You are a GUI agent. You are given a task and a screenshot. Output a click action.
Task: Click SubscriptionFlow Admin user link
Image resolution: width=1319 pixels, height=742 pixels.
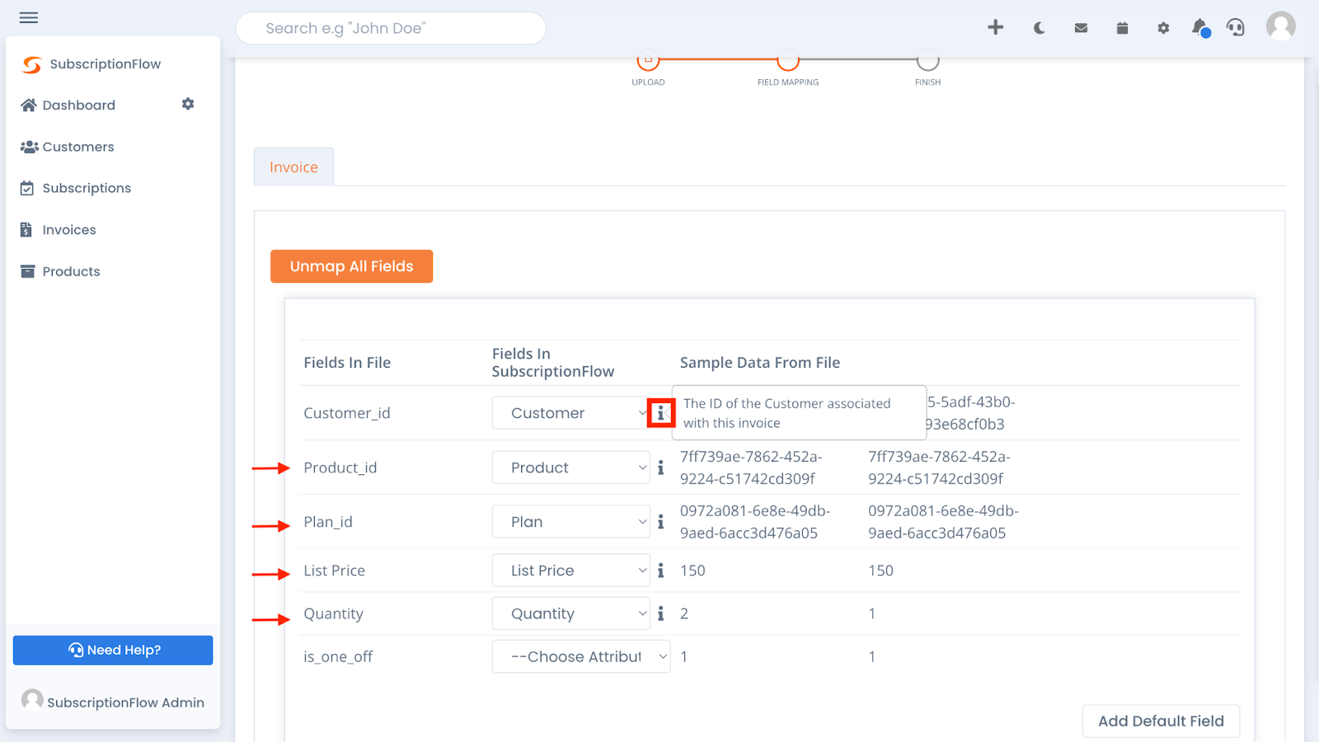click(113, 702)
